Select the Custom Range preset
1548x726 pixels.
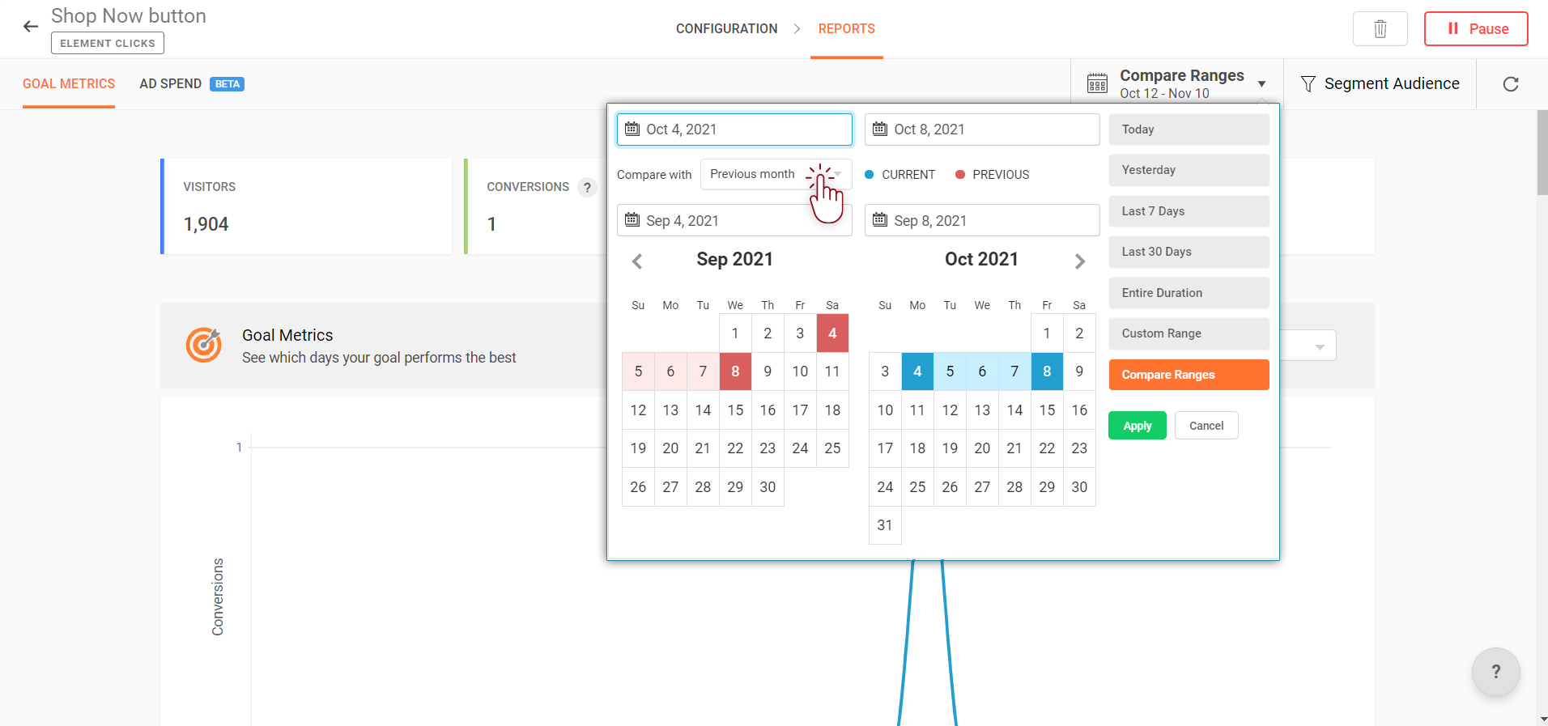(1189, 333)
